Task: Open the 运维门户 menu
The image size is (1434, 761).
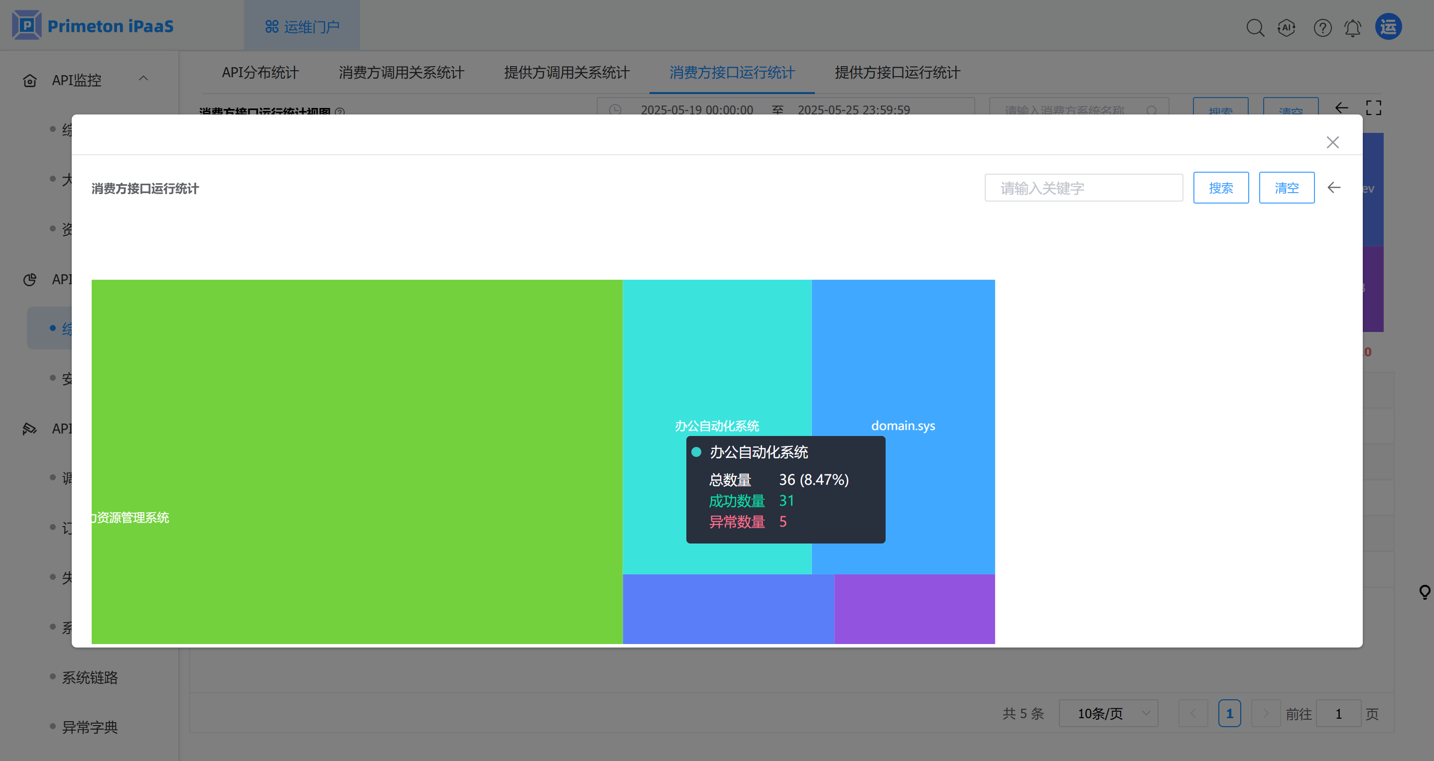Action: 302,27
